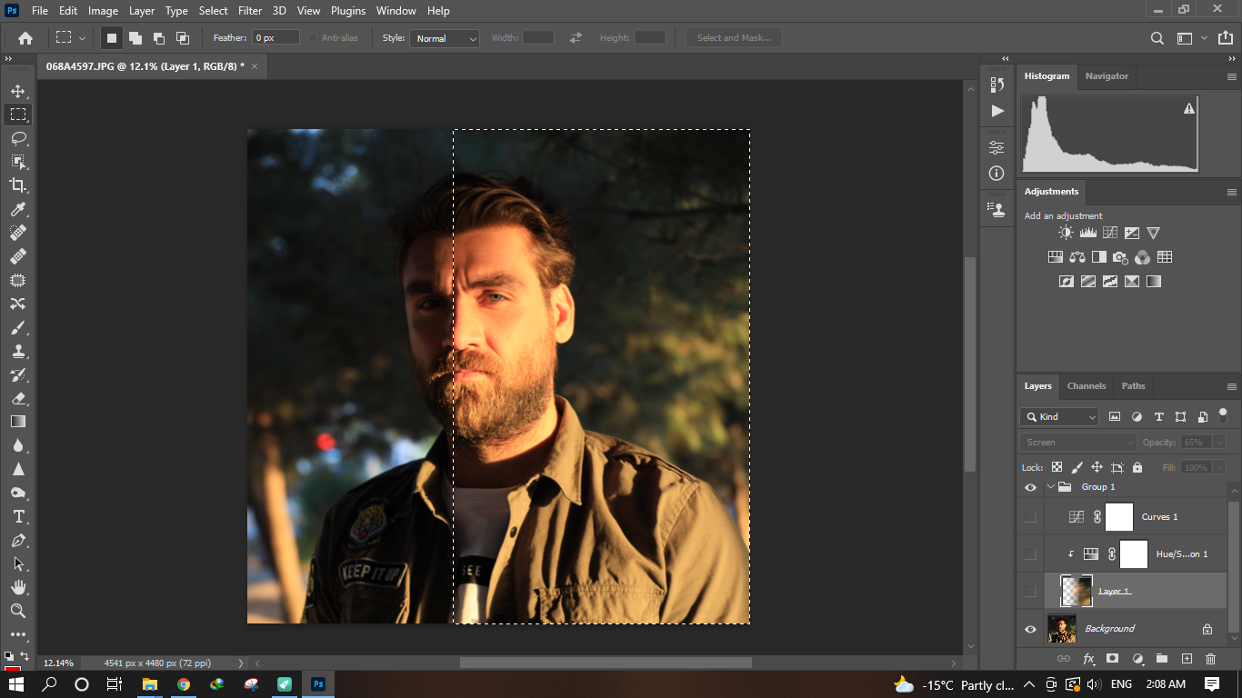
Task: Toggle lock transparent pixels
Action: [1057, 467]
